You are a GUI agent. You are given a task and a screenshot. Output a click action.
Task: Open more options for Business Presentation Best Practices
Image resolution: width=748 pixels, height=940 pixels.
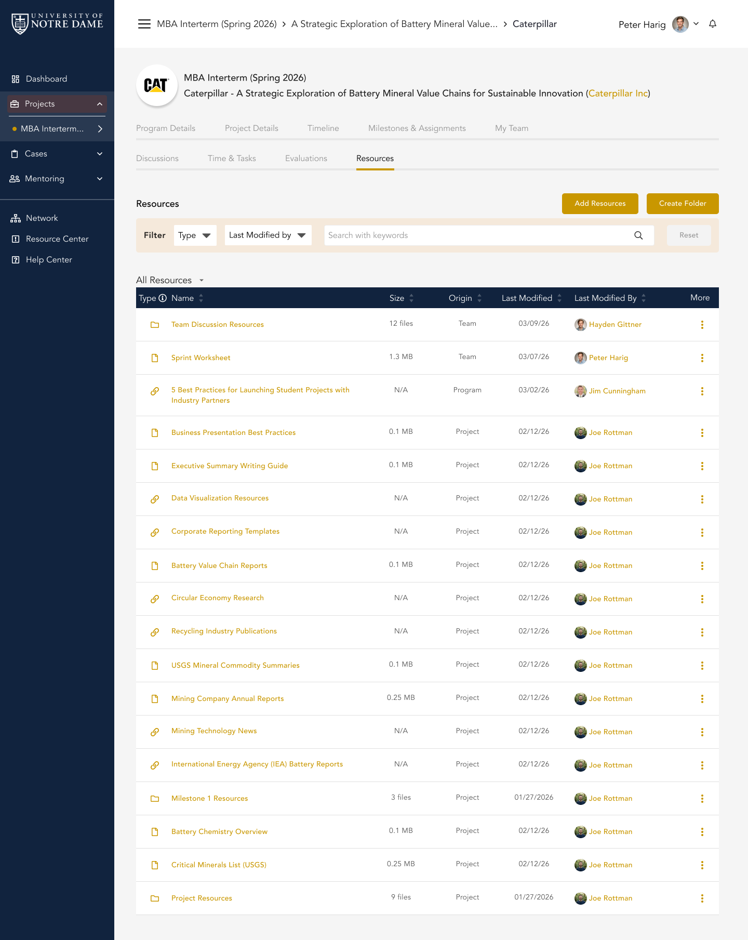[702, 433]
